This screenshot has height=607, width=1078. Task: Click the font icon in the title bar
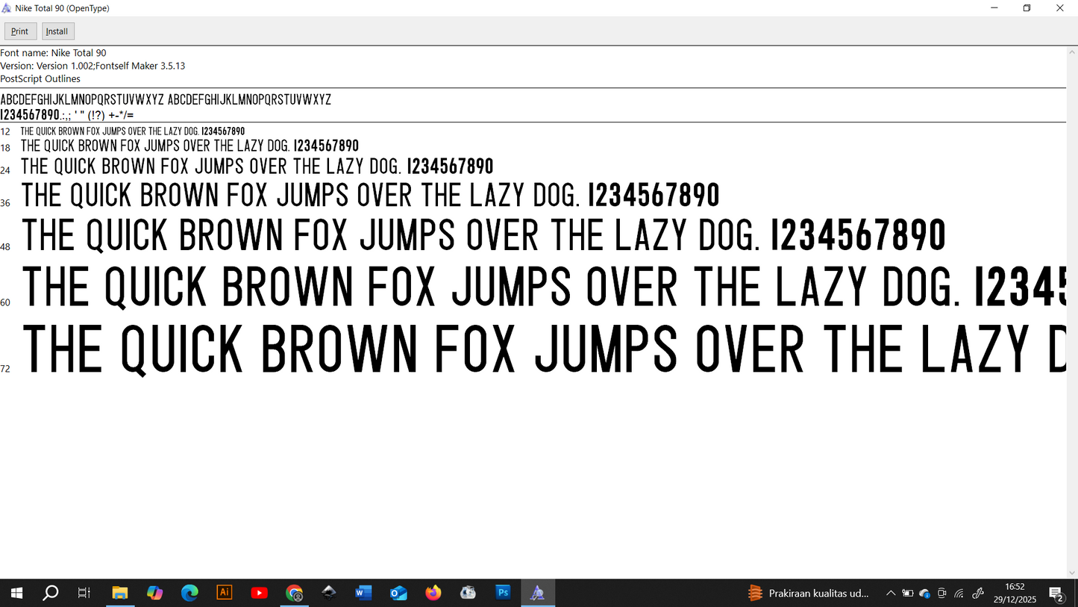point(7,8)
